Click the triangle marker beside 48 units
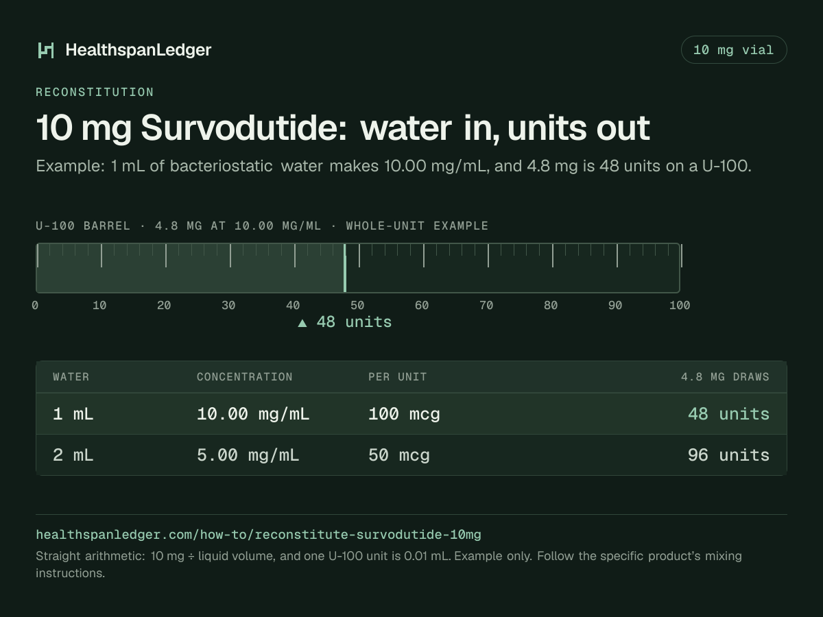The width and height of the screenshot is (823, 617). pyautogui.click(x=302, y=322)
